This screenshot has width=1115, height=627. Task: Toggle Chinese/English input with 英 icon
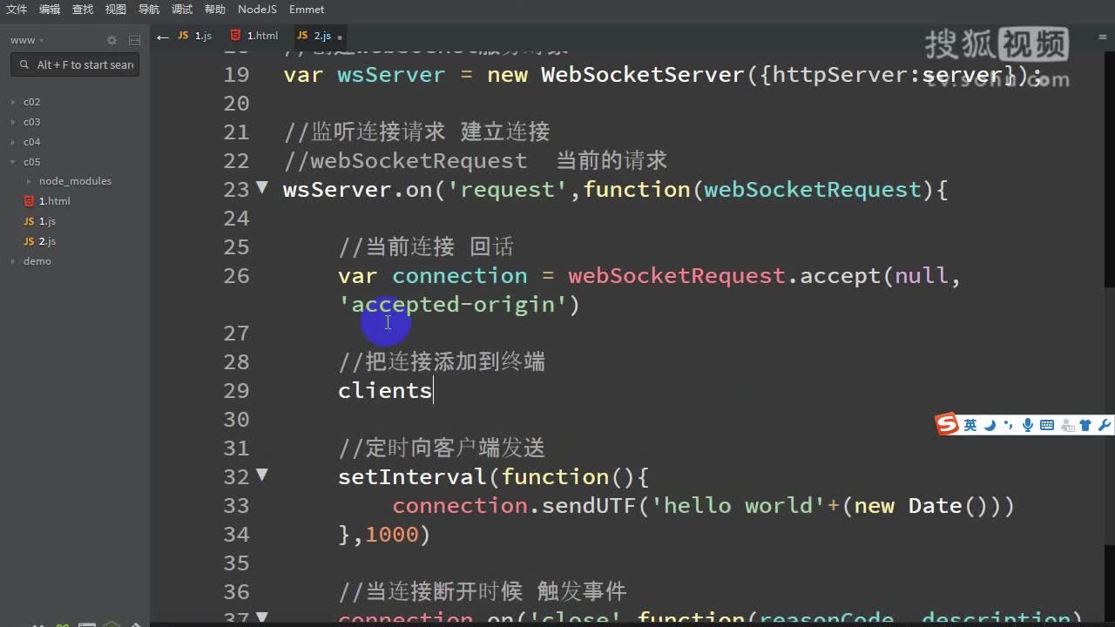click(970, 424)
